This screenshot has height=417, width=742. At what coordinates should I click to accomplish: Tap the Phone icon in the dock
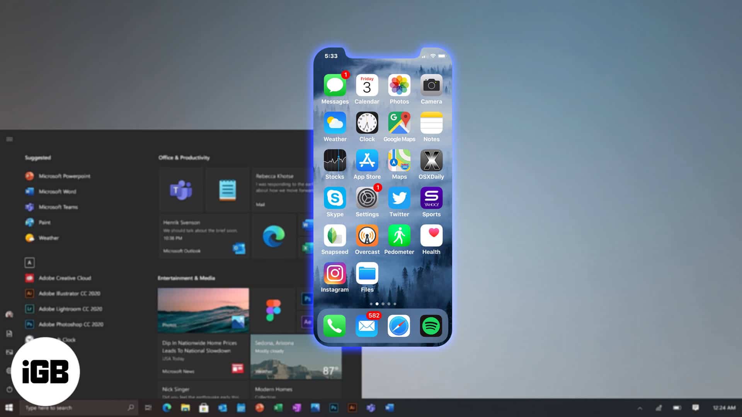pos(334,326)
